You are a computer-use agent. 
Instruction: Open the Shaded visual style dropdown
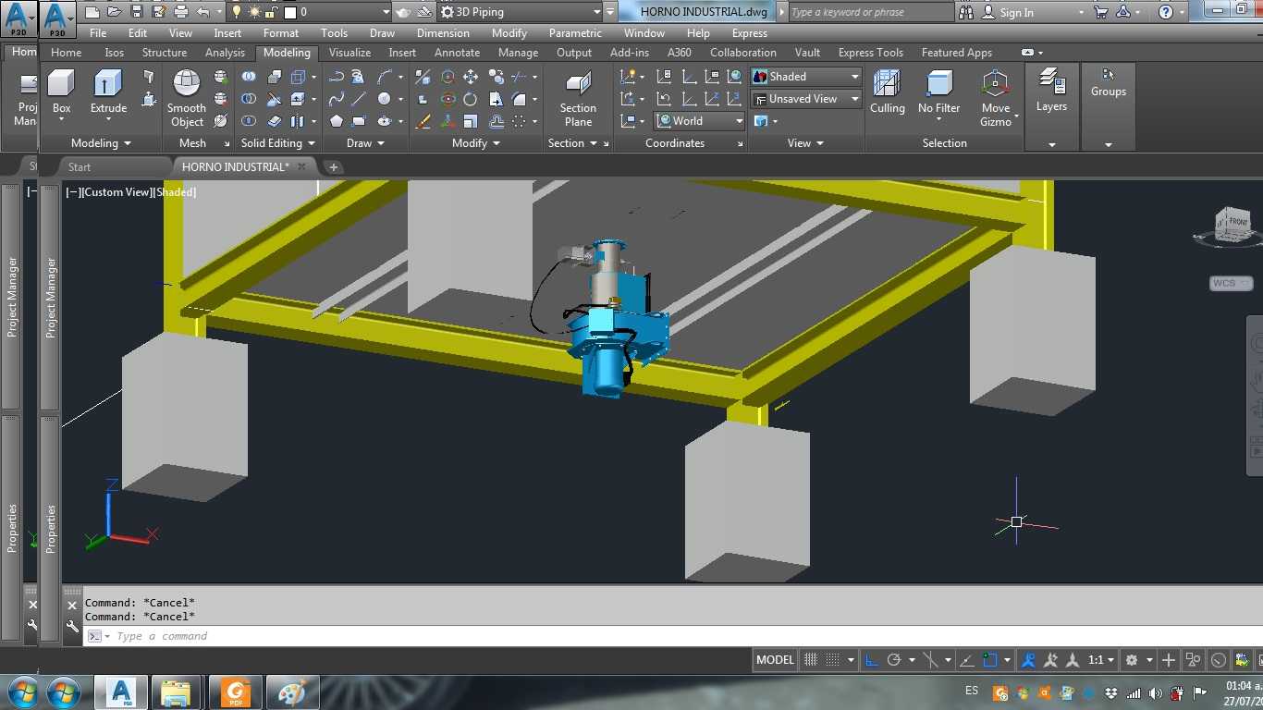pyautogui.click(x=806, y=77)
